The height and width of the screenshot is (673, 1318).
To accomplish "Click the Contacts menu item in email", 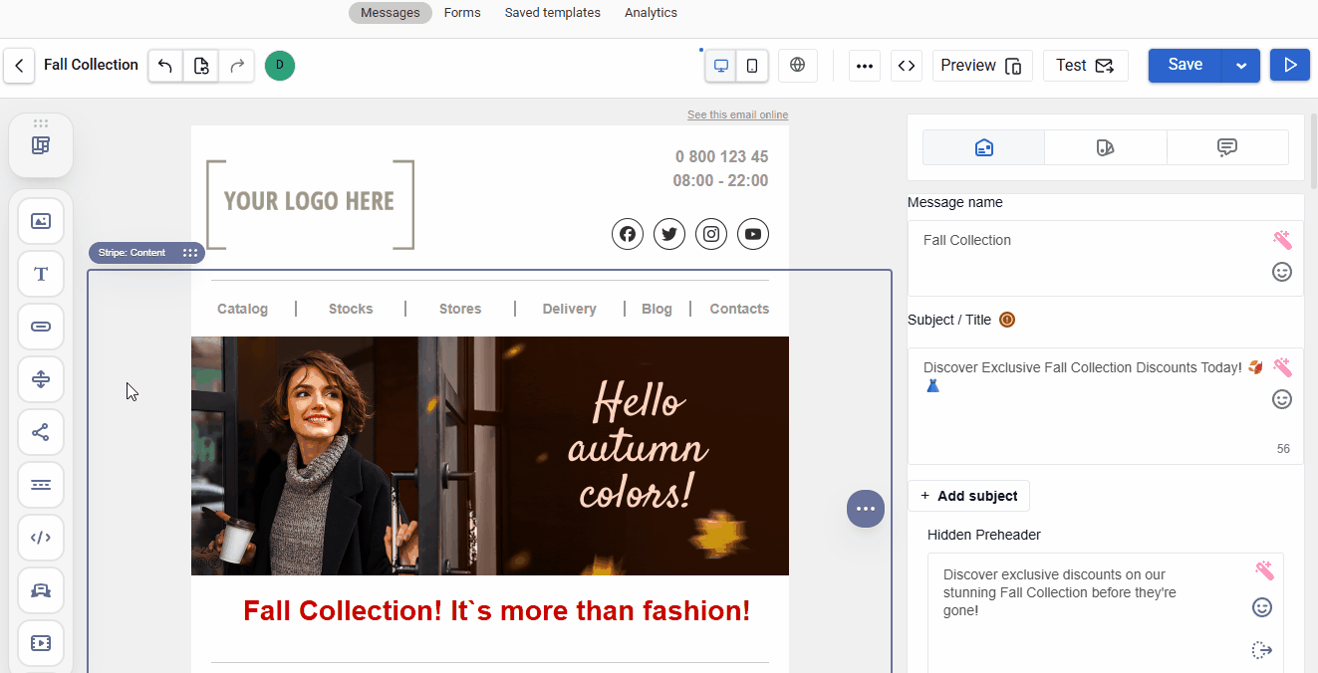I will (x=739, y=309).
